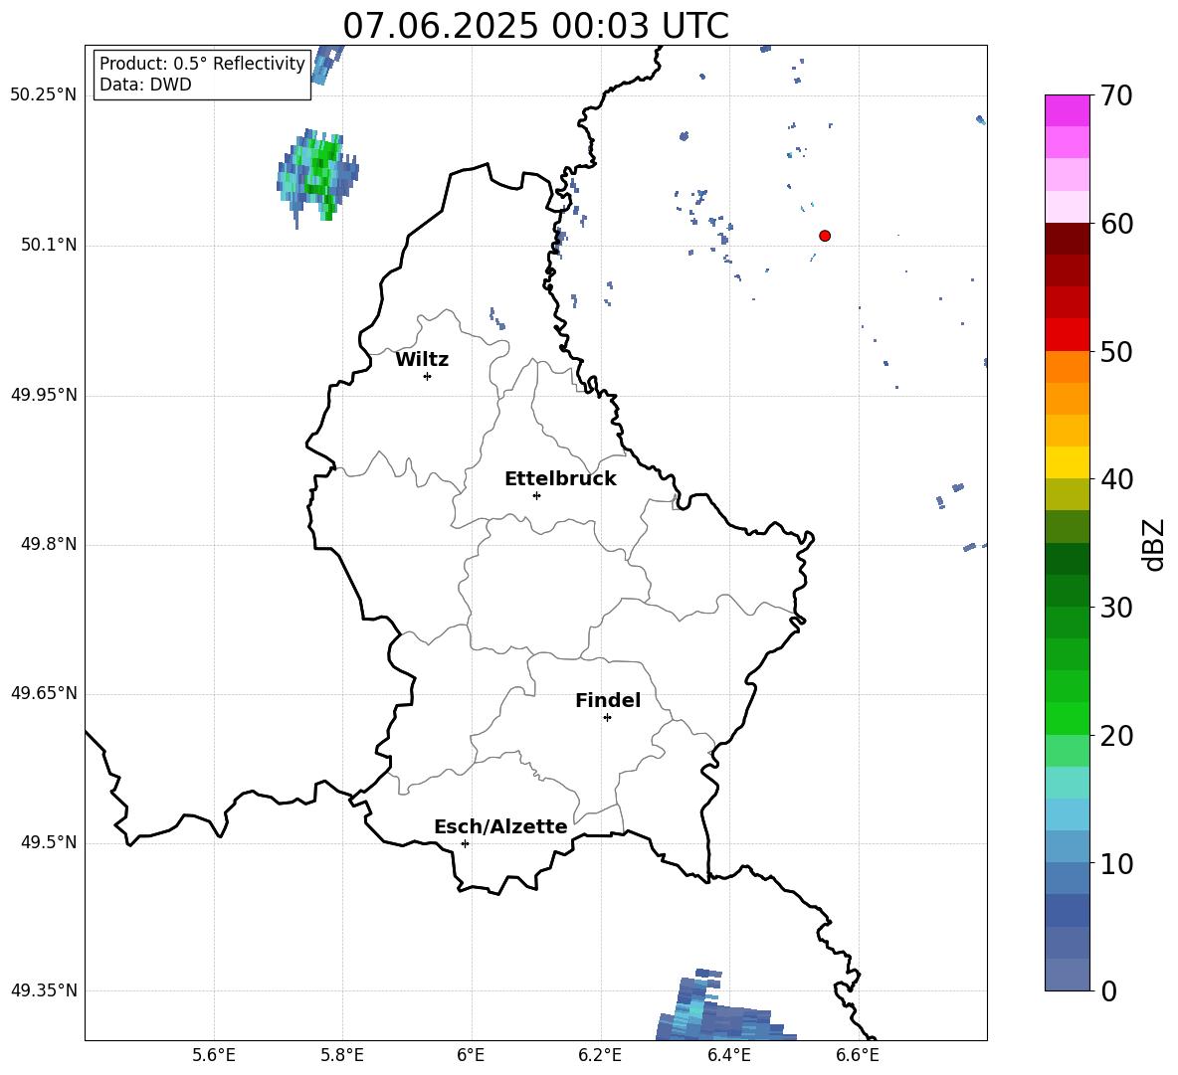Viewport: 1178px width, 1075px height.
Task: Select the Ettelbruck city label
Action: tap(560, 479)
